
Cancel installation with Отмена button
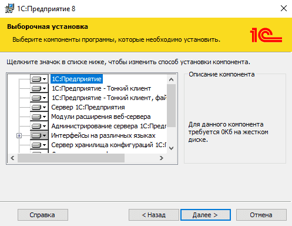tap(261, 215)
